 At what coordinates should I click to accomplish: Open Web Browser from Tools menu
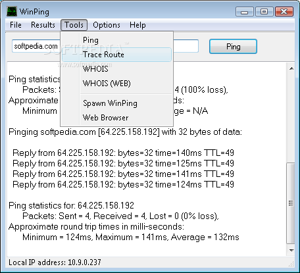(x=116, y=118)
